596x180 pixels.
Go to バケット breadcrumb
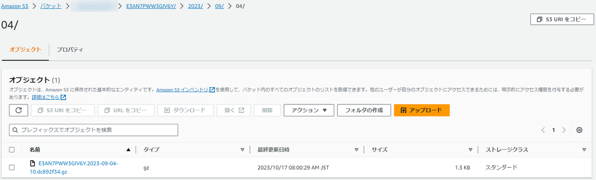pyautogui.click(x=51, y=6)
